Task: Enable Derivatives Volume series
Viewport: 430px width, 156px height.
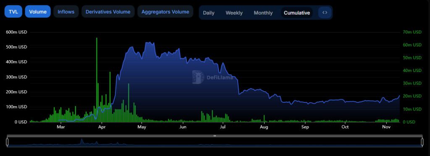Action: (x=108, y=11)
